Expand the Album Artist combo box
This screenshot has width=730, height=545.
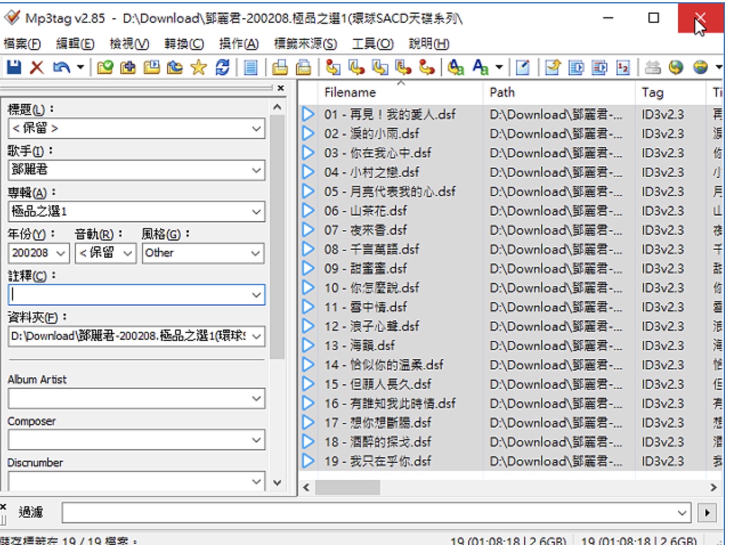(x=256, y=398)
